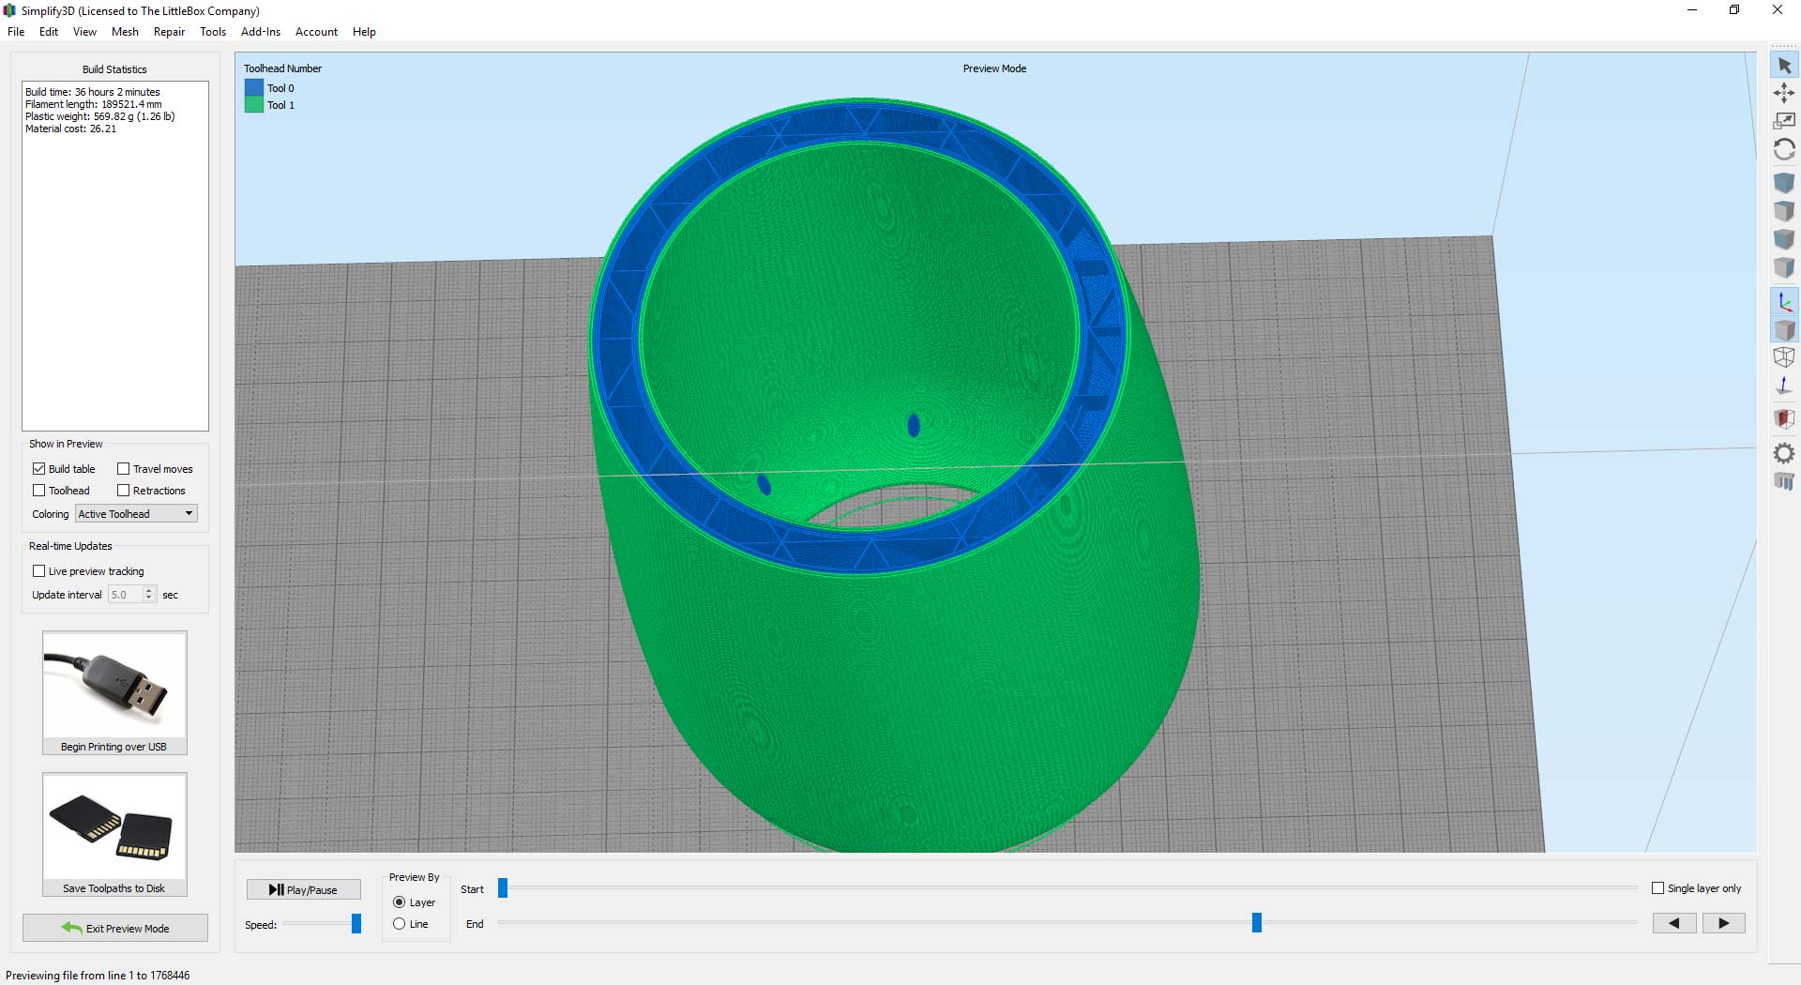Switch to the top view cube

[x=1784, y=210]
